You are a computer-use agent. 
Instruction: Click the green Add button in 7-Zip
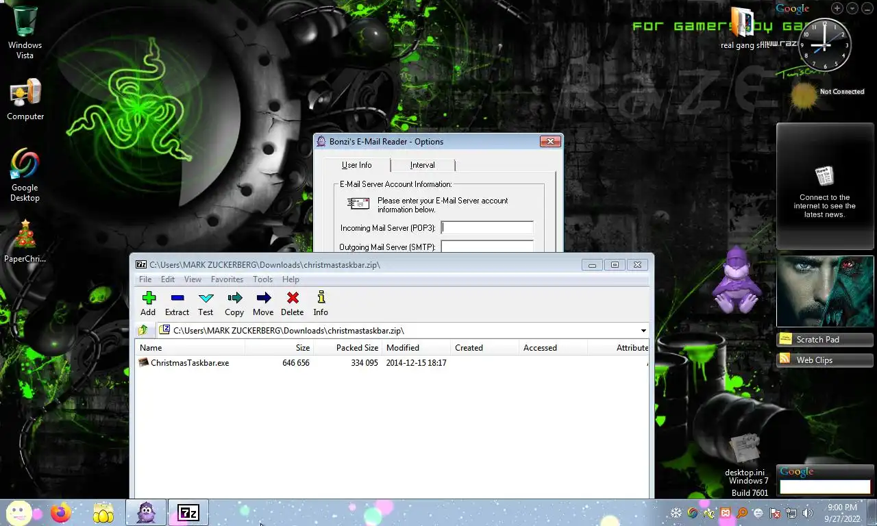148,304
